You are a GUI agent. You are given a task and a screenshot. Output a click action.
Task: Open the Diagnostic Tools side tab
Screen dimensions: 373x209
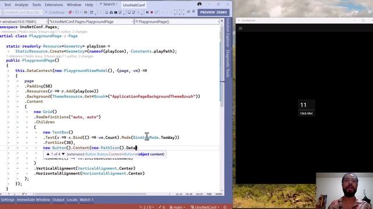(228, 63)
